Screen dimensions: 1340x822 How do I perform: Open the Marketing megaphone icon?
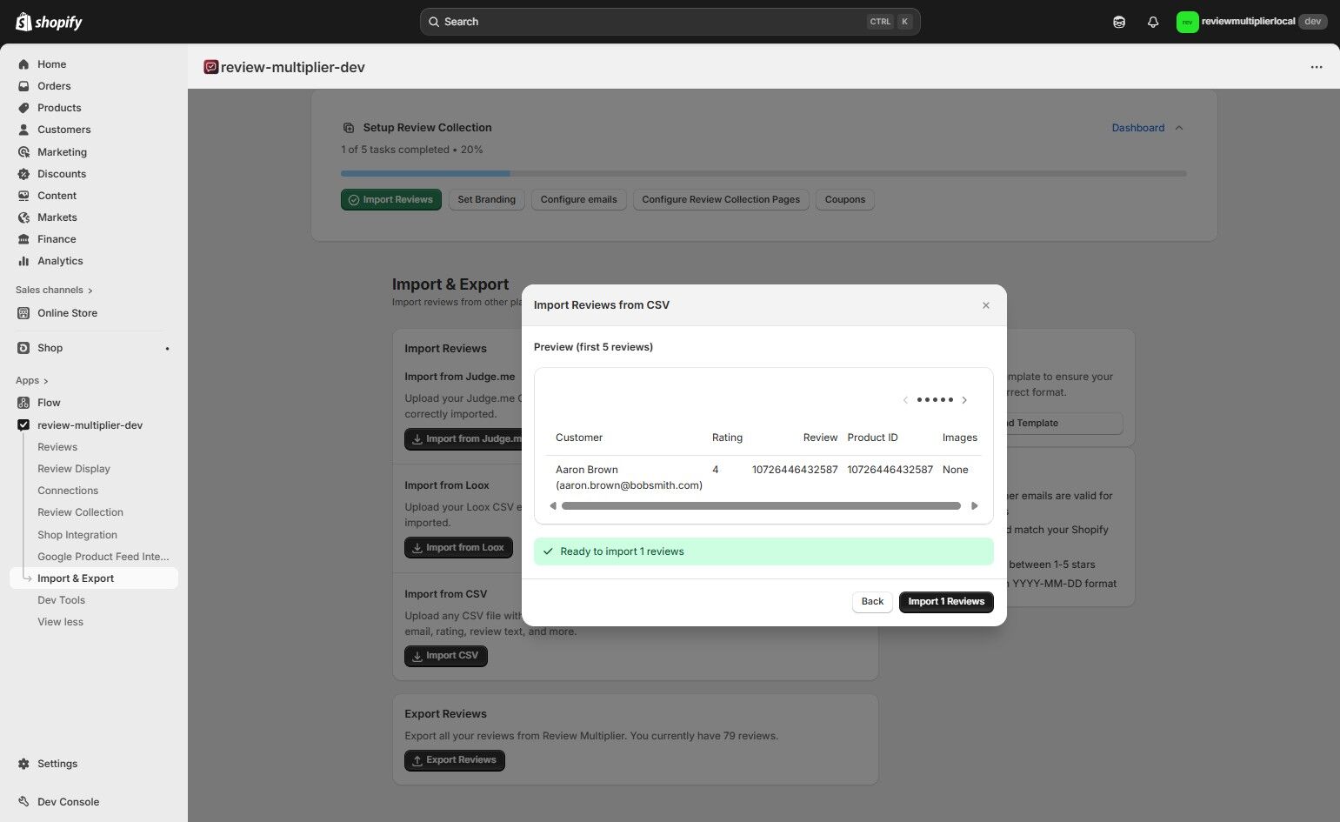[23, 151]
